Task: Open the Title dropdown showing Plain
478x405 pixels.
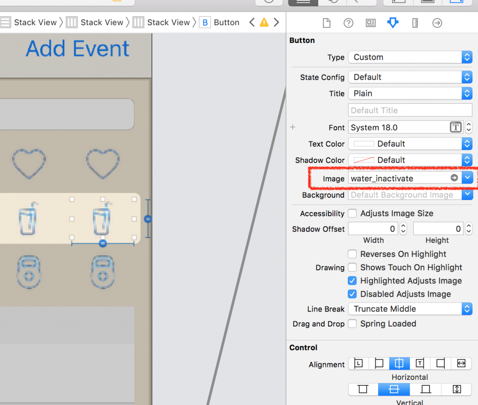Action: (410, 93)
